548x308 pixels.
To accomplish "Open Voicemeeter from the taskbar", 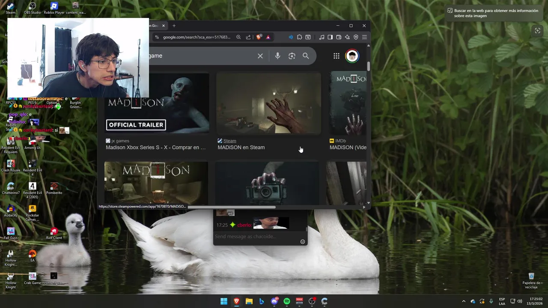I will 299,301.
